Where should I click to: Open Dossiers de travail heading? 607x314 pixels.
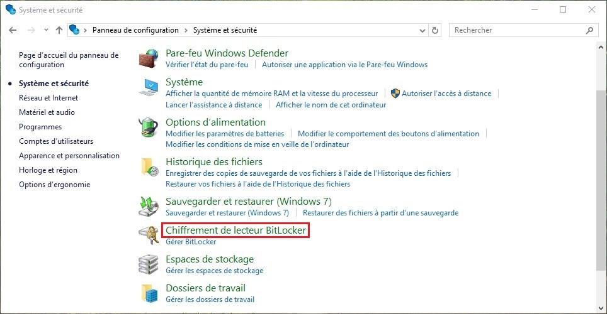(205, 288)
